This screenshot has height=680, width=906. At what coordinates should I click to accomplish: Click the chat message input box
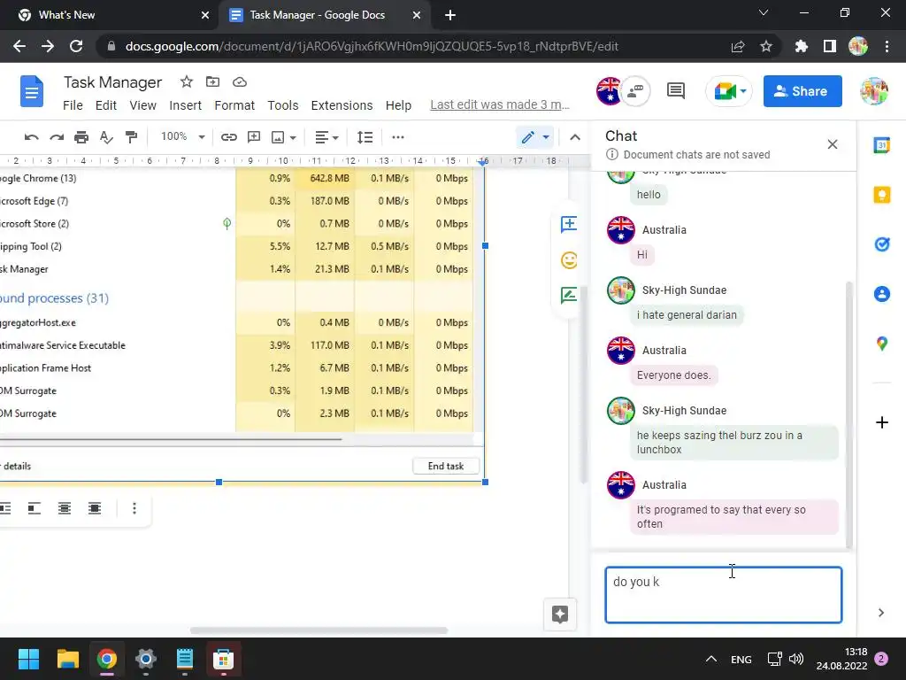[x=723, y=595]
